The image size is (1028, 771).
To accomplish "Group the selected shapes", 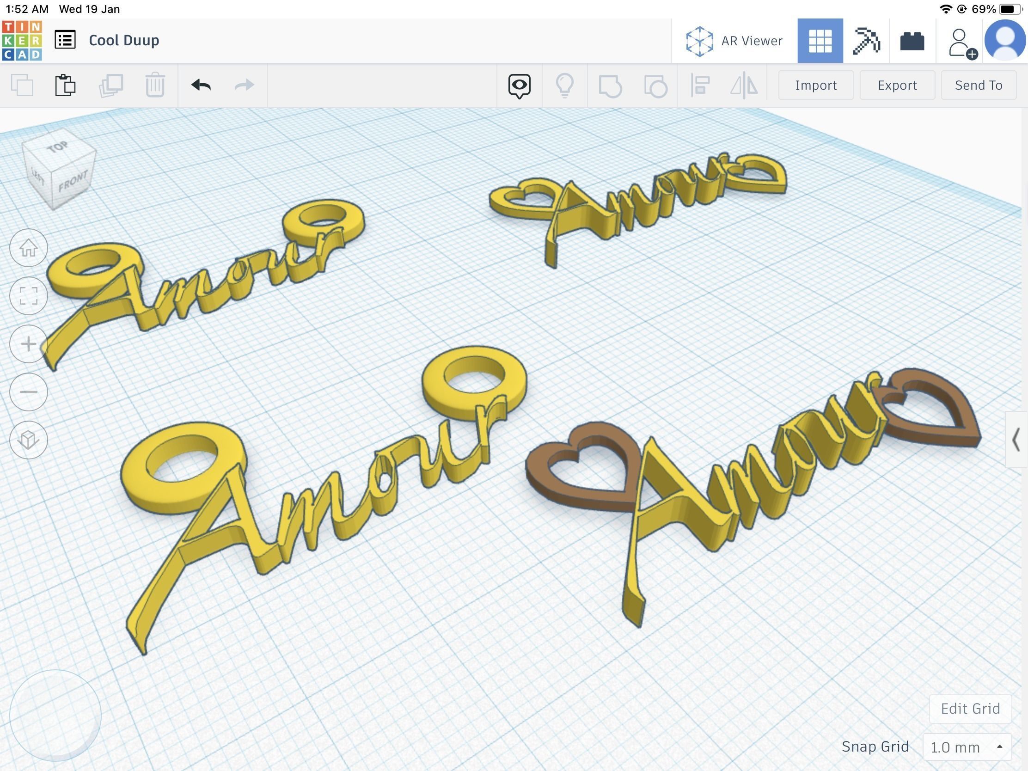I will coord(610,86).
